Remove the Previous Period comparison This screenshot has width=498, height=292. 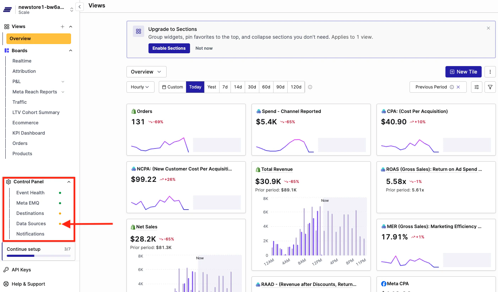458,87
